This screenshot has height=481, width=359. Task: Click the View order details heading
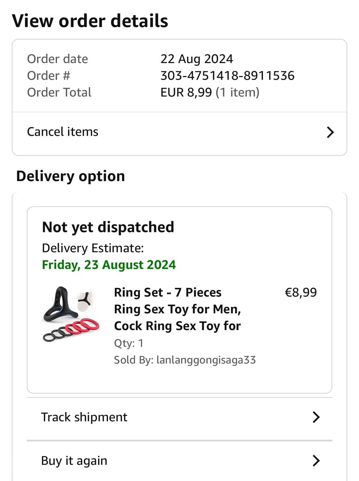click(x=90, y=21)
